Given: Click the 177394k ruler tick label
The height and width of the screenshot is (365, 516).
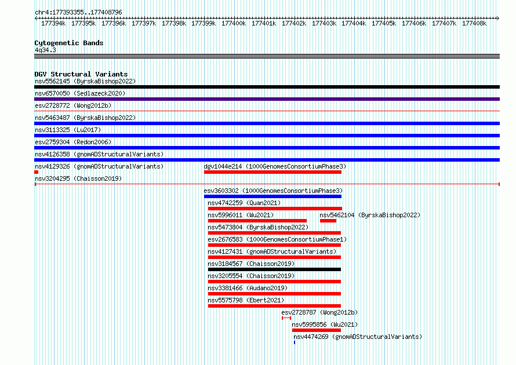Looking at the screenshot, I should [x=53, y=23].
